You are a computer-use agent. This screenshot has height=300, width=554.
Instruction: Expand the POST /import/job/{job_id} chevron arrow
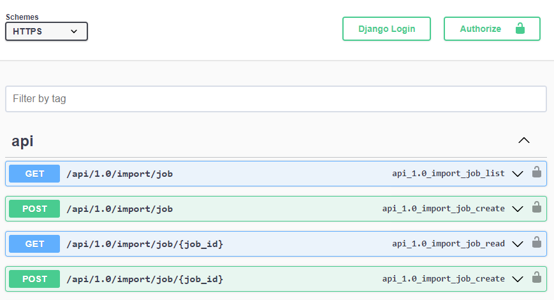pyautogui.click(x=518, y=279)
